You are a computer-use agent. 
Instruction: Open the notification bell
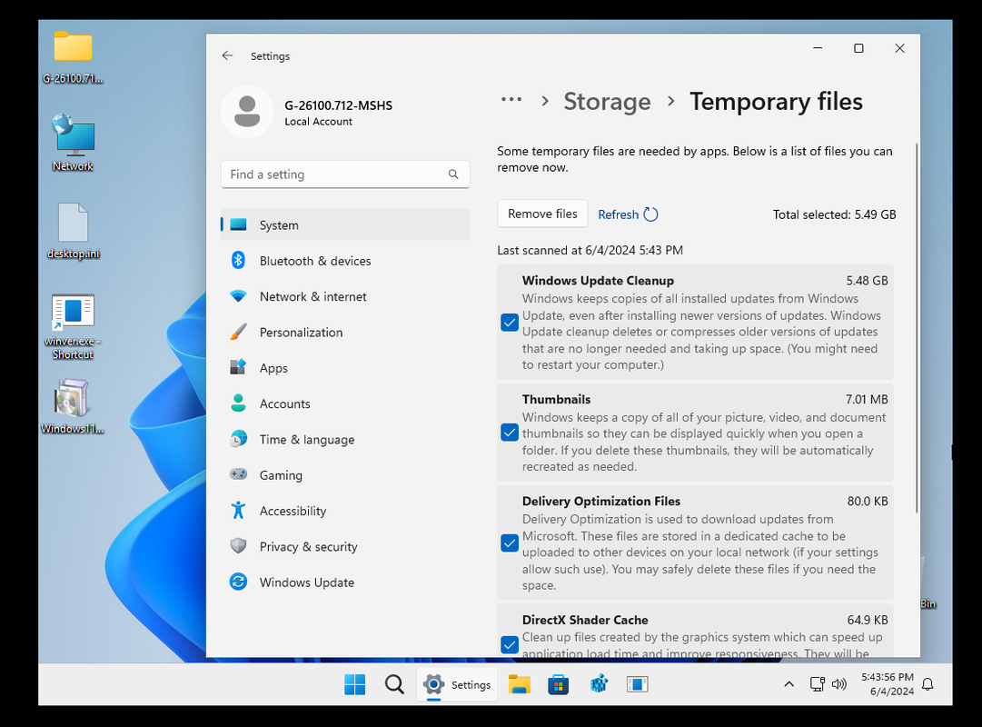[928, 684]
